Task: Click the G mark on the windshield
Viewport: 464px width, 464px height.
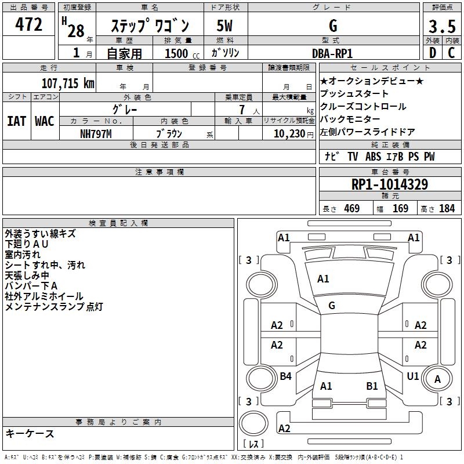Action: (x=332, y=306)
